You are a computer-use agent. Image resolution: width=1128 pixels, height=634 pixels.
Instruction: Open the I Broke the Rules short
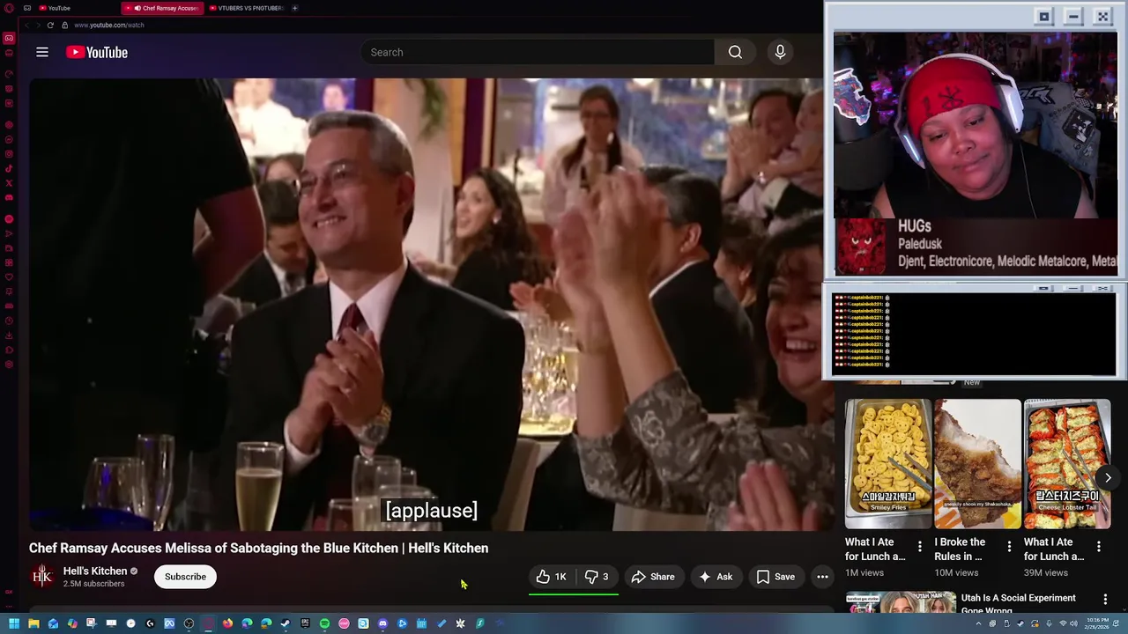pos(977,464)
